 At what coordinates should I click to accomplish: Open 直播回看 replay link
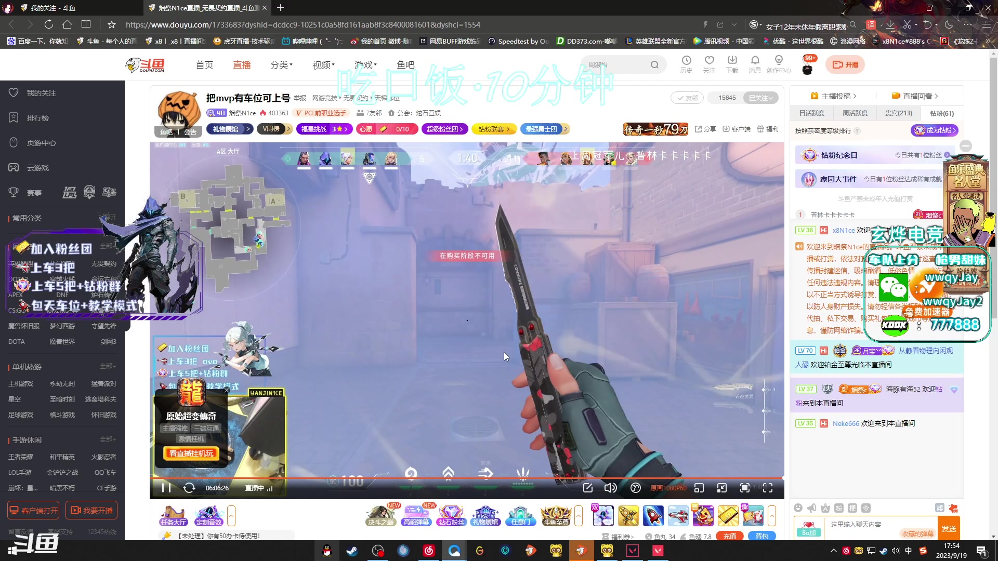(915, 96)
